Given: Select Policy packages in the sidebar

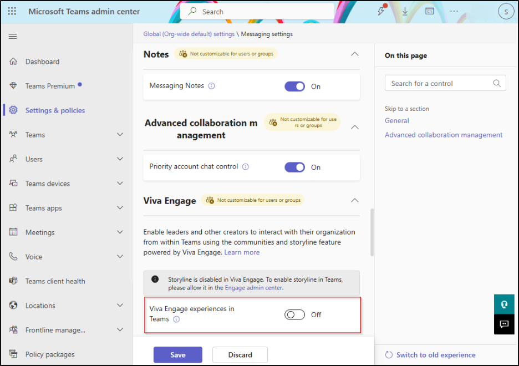Looking at the screenshot, I should tap(50, 354).
